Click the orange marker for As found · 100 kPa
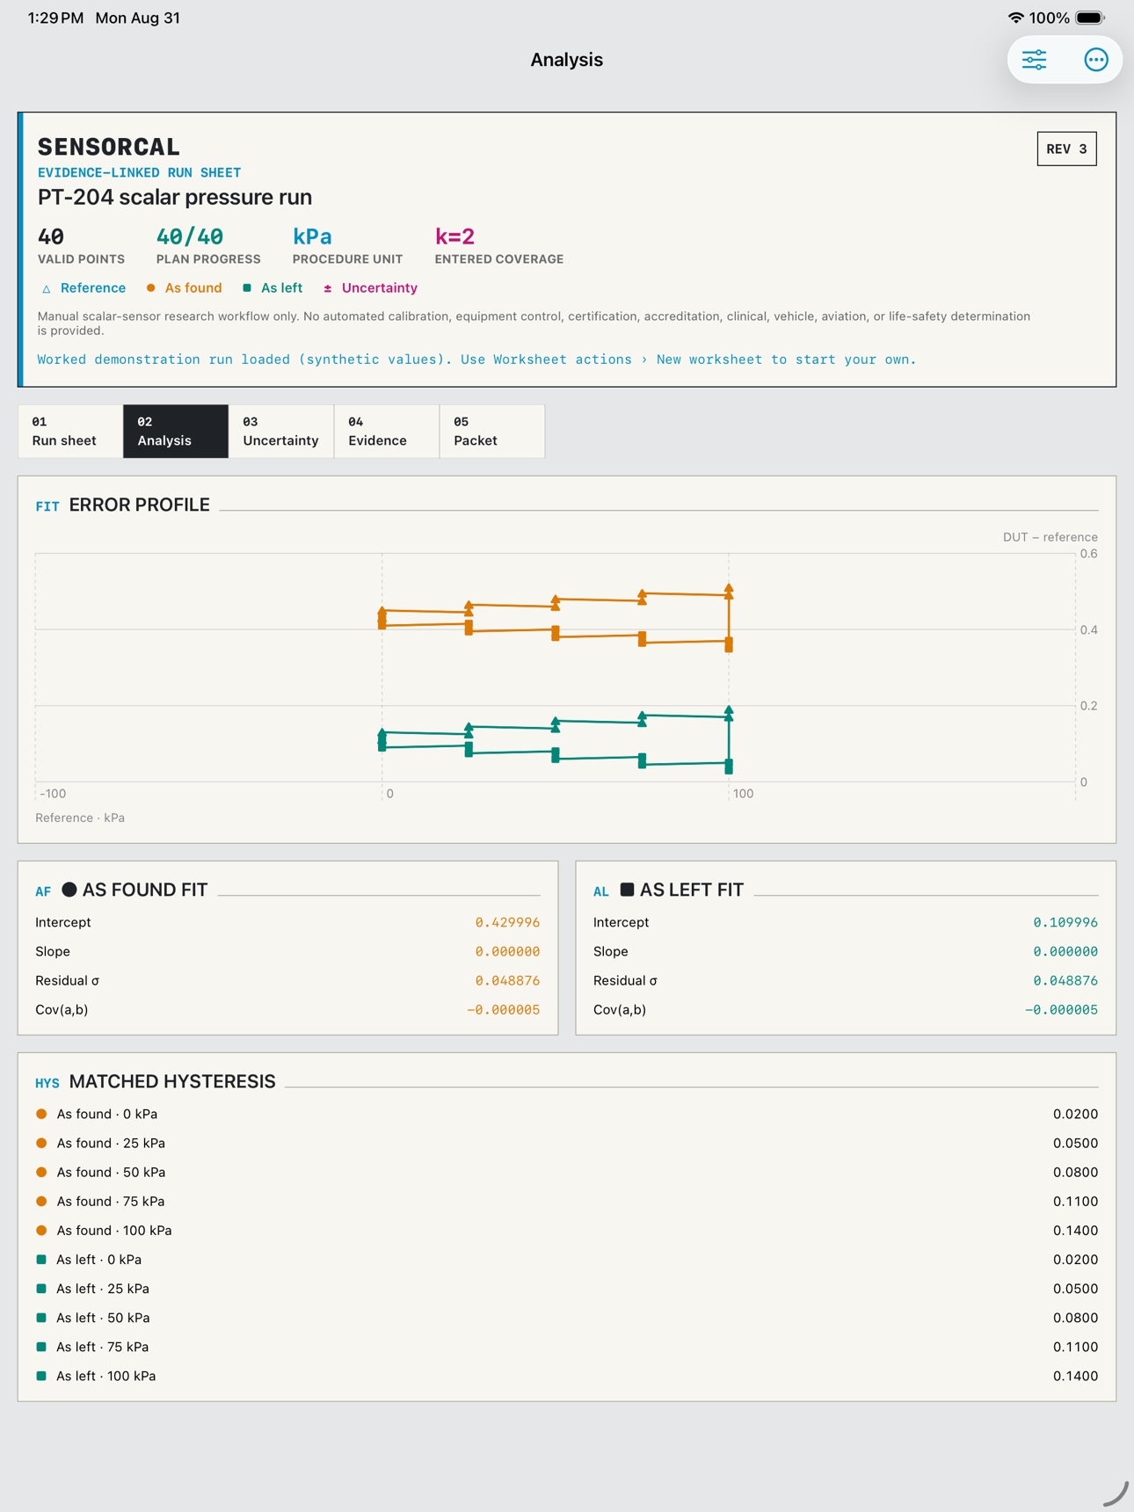This screenshot has height=1512, width=1134. (x=41, y=1230)
